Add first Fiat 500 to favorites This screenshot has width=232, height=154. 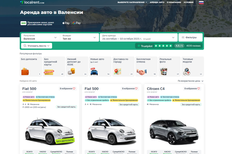coord(67,89)
